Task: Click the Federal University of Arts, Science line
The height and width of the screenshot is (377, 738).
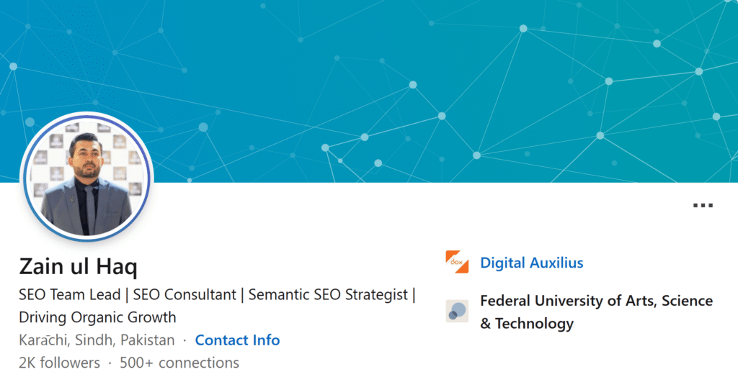Action: click(x=596, y=301)
